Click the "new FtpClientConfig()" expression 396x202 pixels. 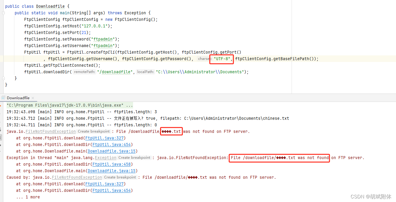coord(130,19)
